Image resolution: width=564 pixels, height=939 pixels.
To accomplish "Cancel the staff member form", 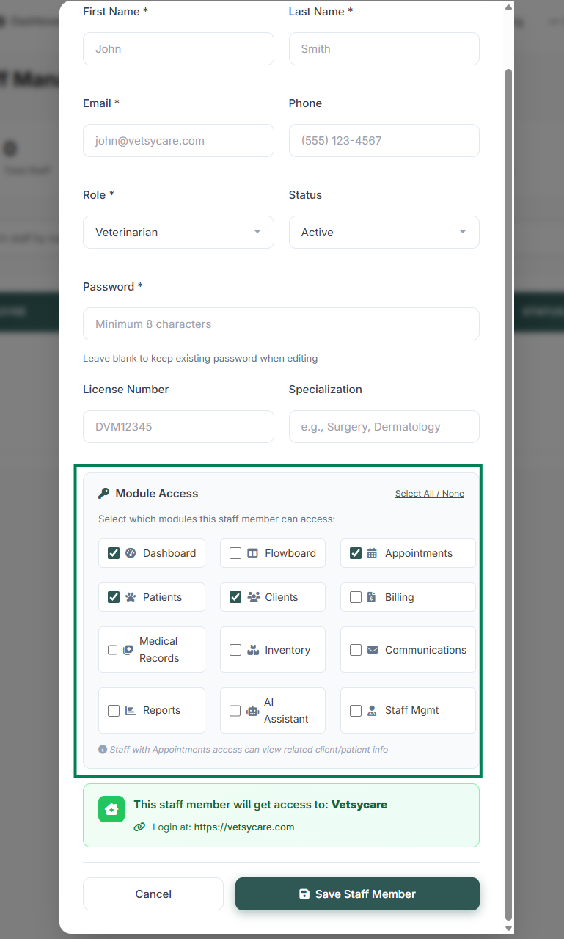I will [x=153, y=894].
